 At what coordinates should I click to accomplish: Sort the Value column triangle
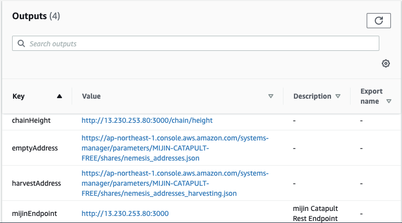point(271,96)
